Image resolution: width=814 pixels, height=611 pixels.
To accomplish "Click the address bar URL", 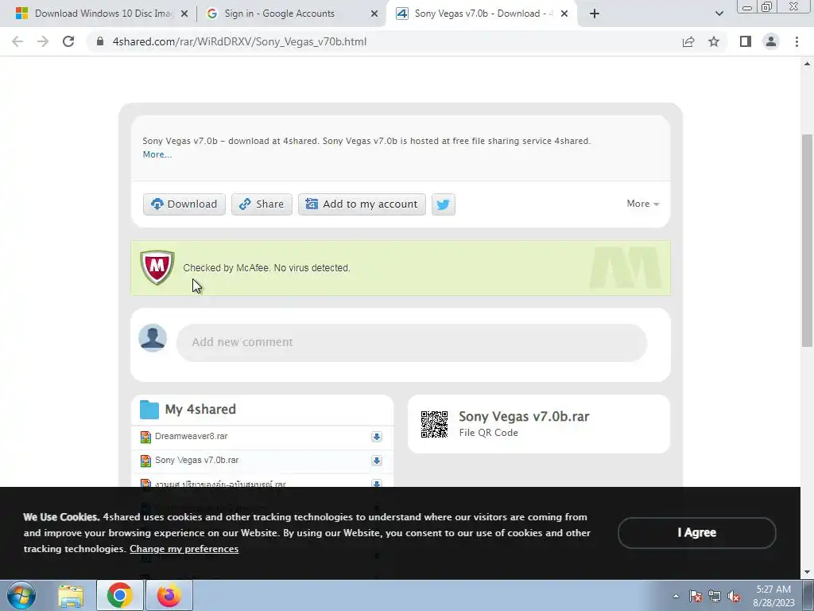I will click(239, 41).
